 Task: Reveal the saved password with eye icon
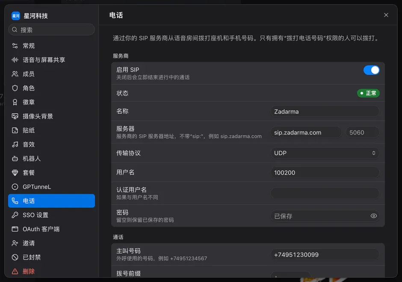[x=373, y=216]
